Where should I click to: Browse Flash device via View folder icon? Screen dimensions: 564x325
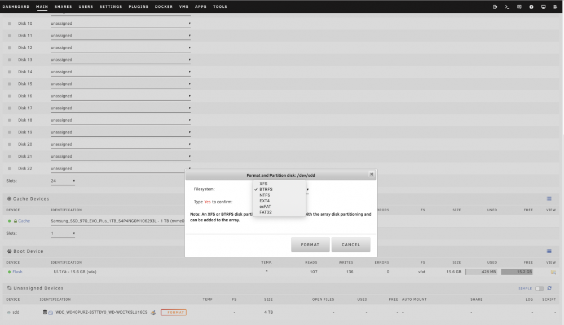pyautogui.click(x=553, y=272)
